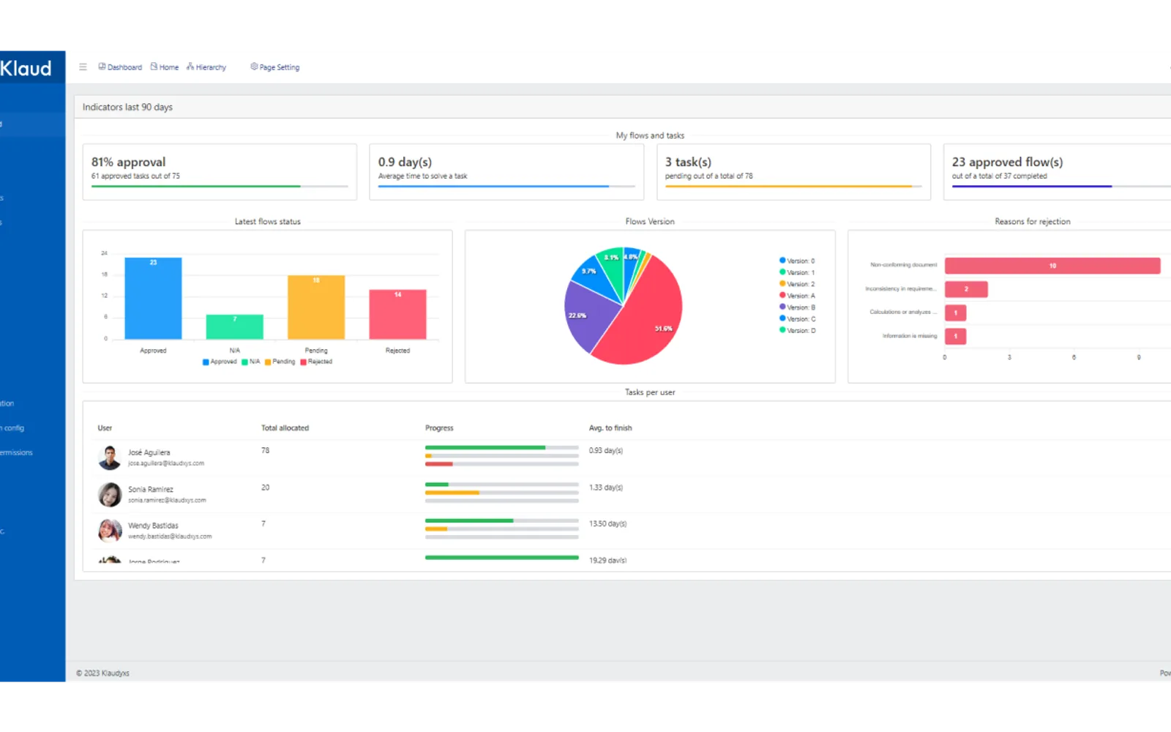Image resolution: width=1171 pixels, height=732 pixels.
Task: Select the orange Pending bar
Action: tap(316, 307)
